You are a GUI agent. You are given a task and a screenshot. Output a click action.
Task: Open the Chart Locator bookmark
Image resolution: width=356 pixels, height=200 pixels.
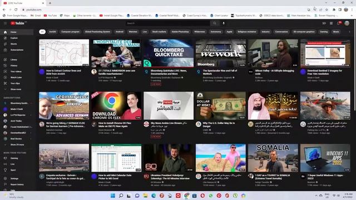tap(219, 16)
